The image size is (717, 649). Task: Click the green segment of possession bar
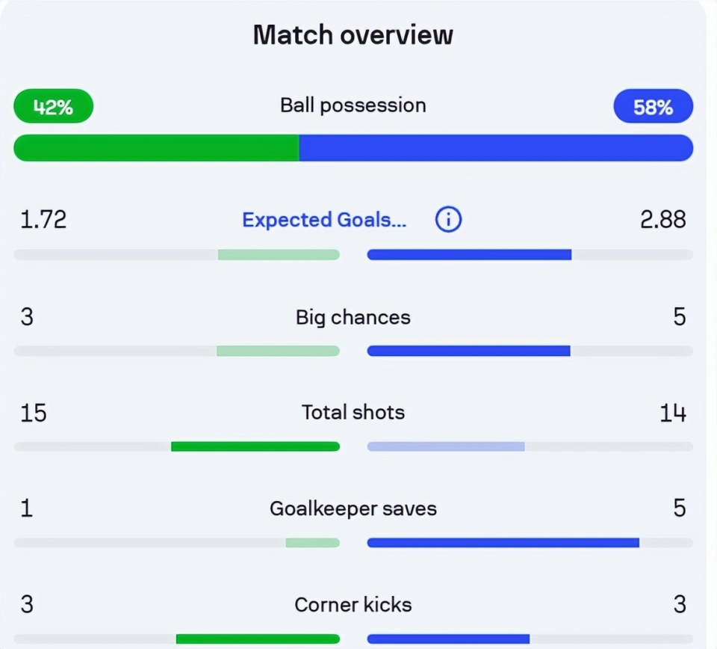click(x=156, y=148)
